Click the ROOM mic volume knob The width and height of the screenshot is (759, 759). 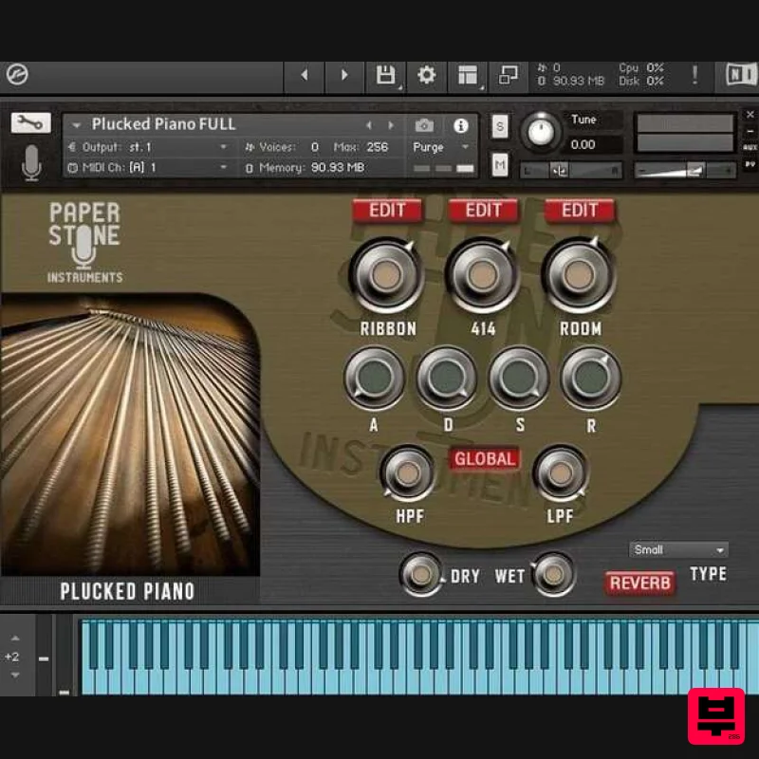[578, 275]
